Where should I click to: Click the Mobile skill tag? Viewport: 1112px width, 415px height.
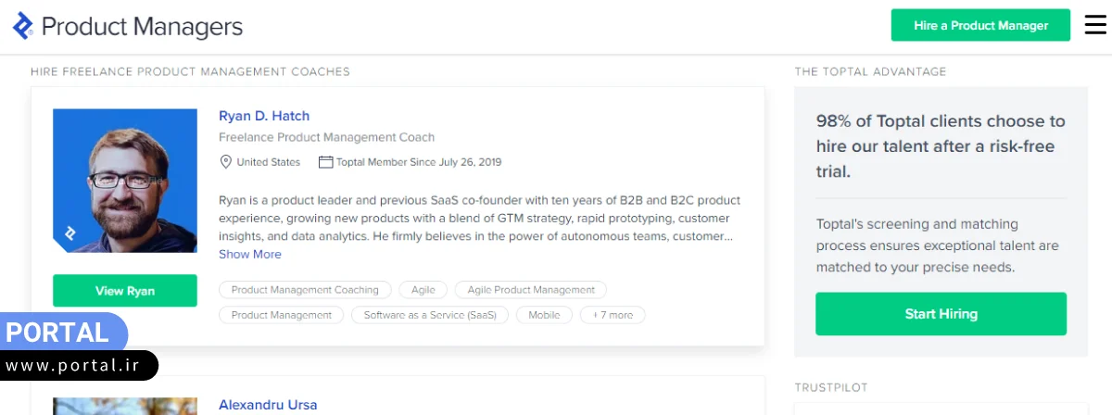[x=544, y=315]
